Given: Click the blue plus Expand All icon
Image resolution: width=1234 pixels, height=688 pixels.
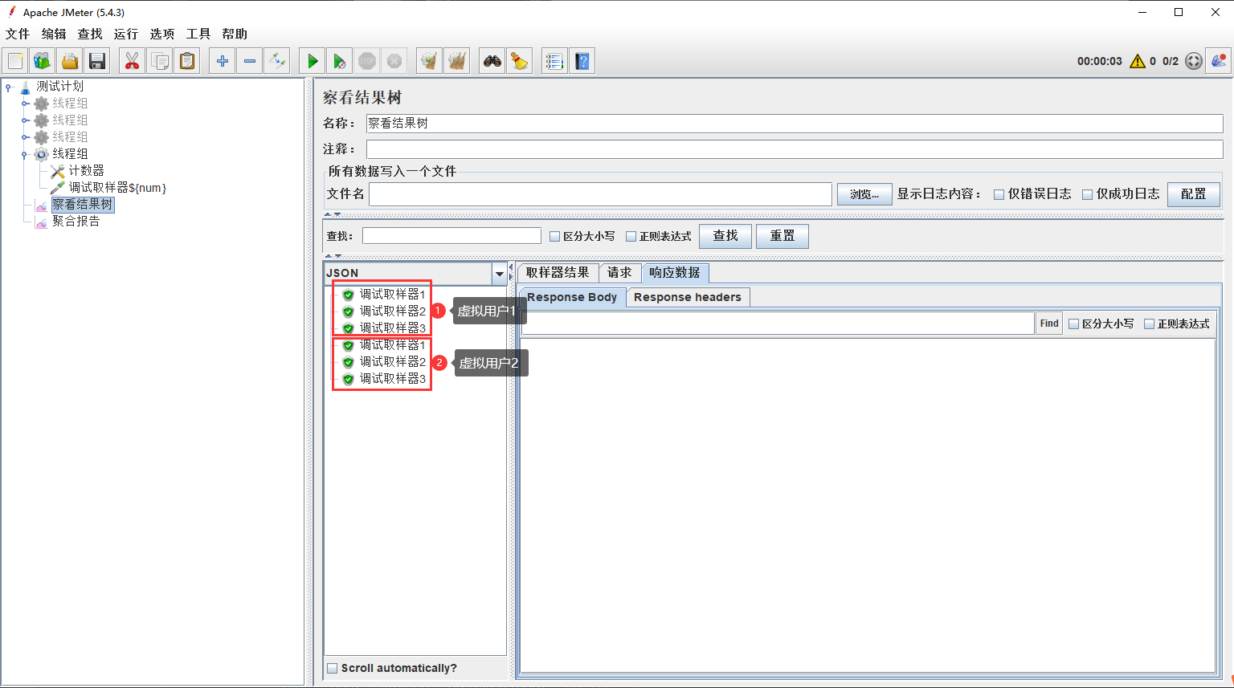Looking at the screenshot, I should tap(223, 61).
